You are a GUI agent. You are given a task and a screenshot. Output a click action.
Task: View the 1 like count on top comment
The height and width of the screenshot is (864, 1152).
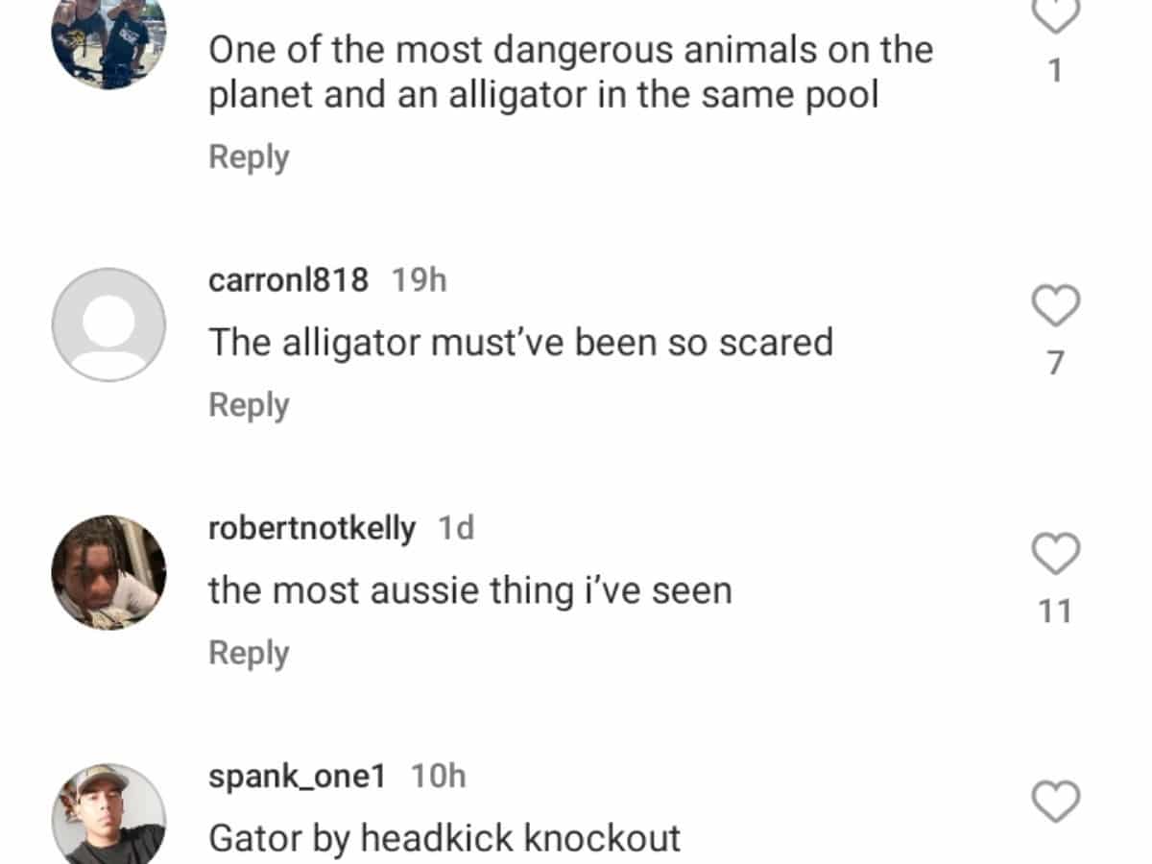click(1056, 71)
